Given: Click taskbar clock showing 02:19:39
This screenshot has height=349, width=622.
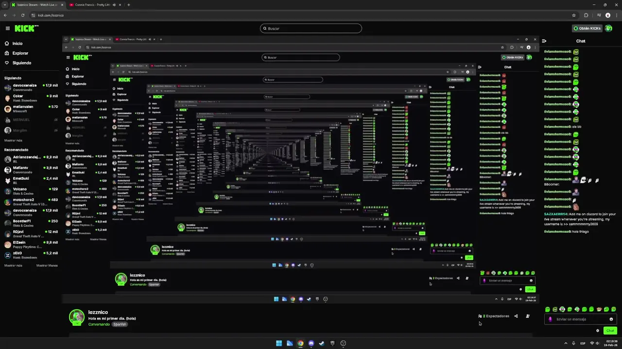Looking at the screenshot, I should tap(612, 343).
